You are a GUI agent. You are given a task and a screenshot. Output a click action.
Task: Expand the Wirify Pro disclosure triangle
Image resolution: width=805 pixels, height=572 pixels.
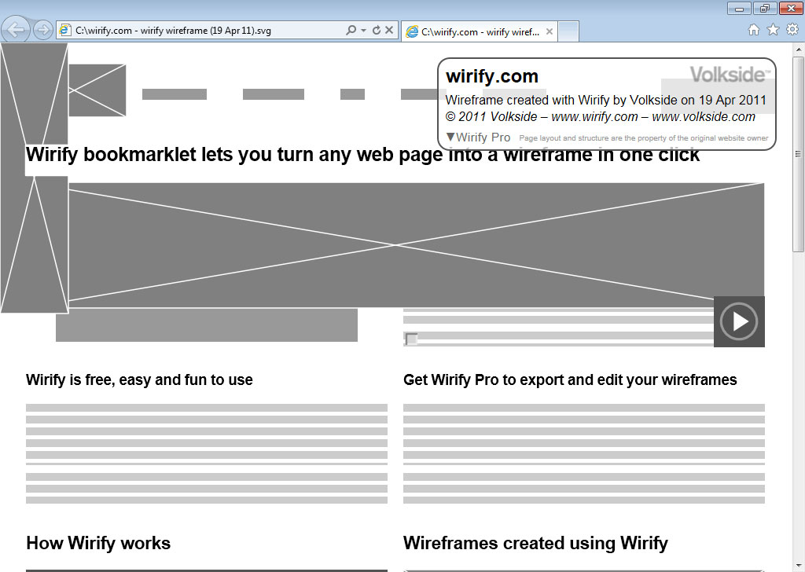pos(450,137)
